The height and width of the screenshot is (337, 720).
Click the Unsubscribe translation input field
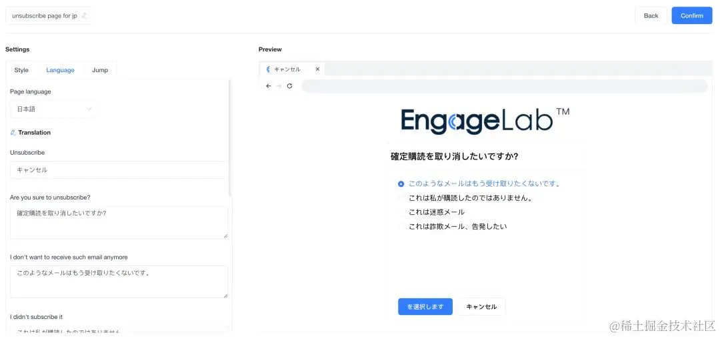pyautogui.click(x=119, y=170)
